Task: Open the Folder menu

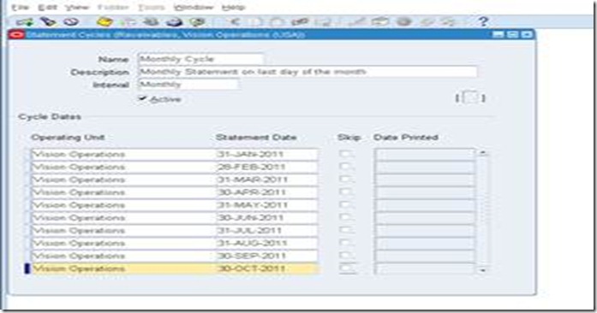Action: [x=113, y=7]
